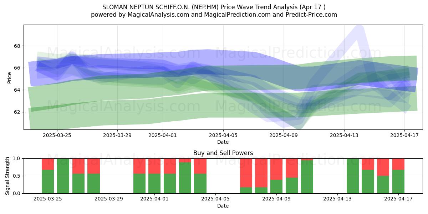Select the nearly full green bar for 2025-04-11

click(307, 177)
